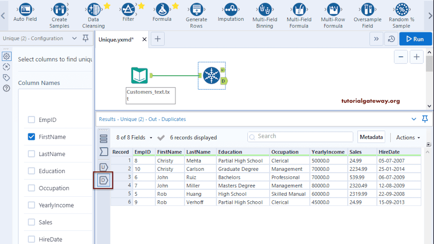Click the Customers_text input data tool
This screenshot has width=434, height=244.
coord(139,76)
